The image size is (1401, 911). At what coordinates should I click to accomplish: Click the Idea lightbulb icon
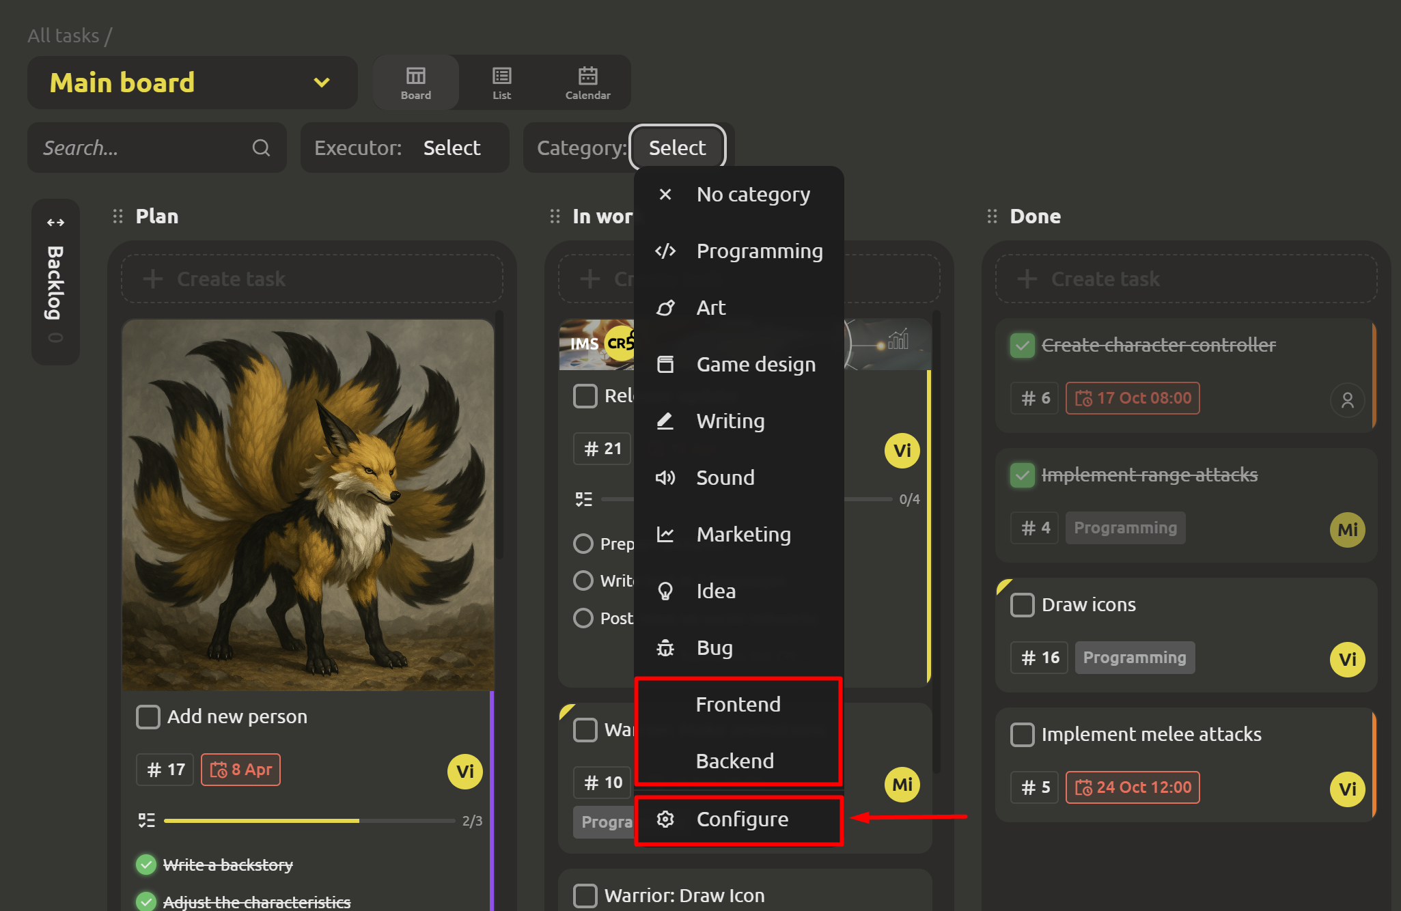click(665, 591)
